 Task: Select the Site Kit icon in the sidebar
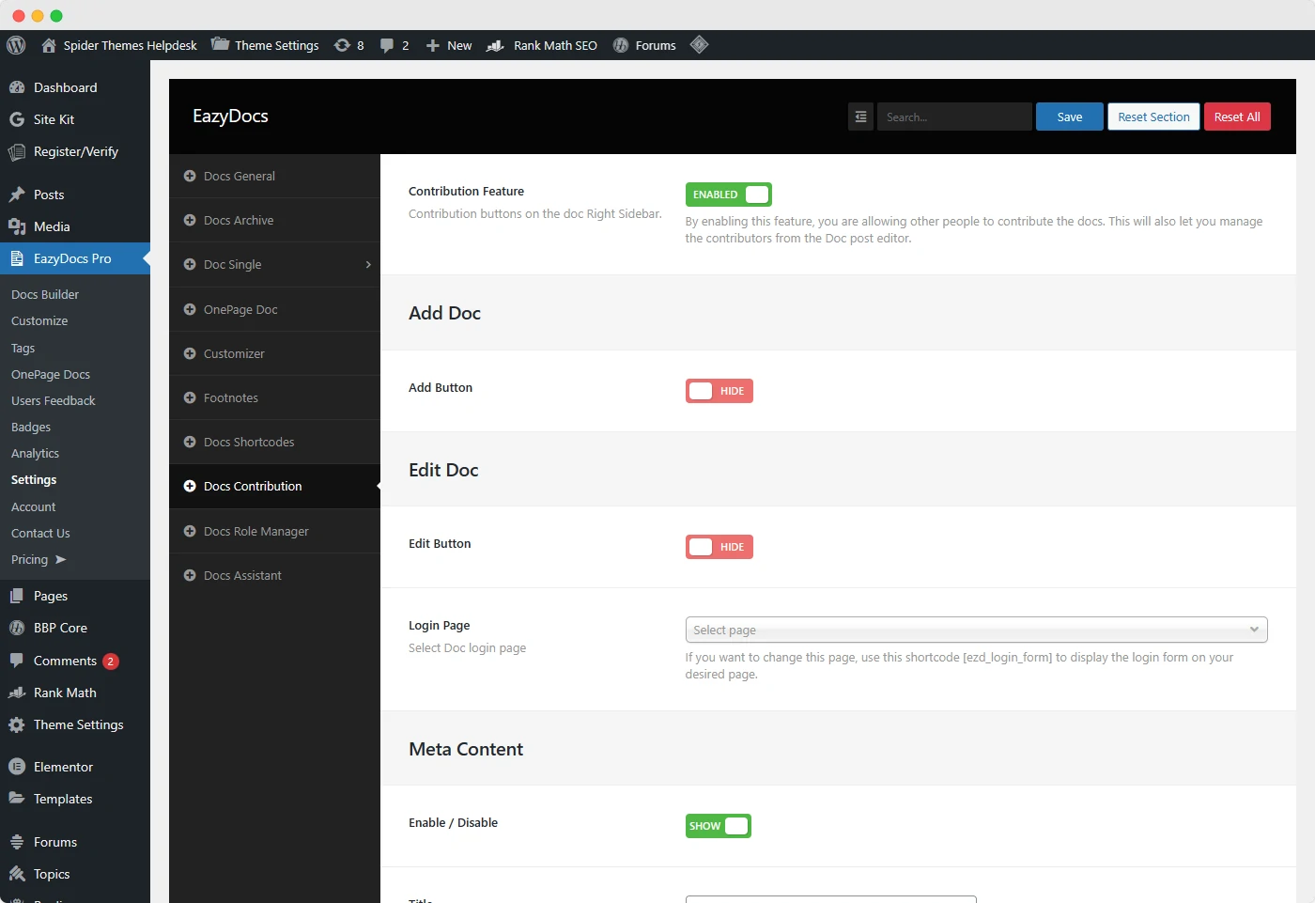pos(17,119)
